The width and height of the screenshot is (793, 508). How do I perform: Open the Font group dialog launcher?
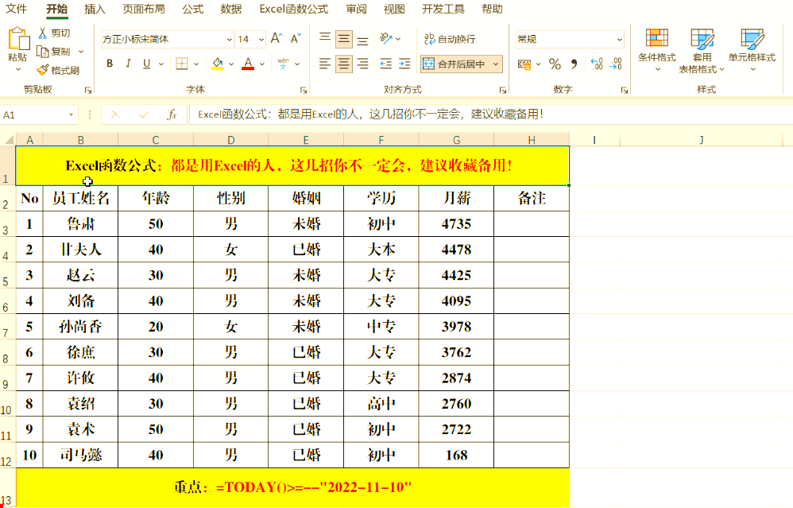point(304,90)
